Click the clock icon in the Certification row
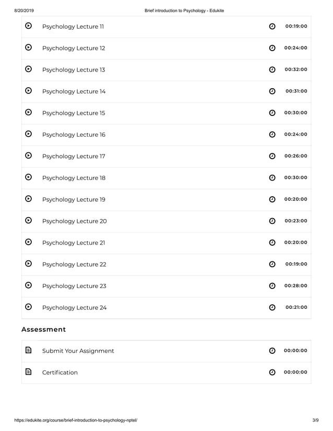 click(272, 372)
